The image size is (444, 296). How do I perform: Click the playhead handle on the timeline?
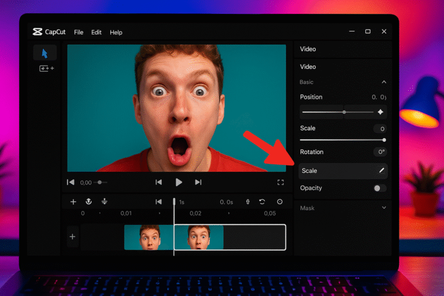pos(174,201)
